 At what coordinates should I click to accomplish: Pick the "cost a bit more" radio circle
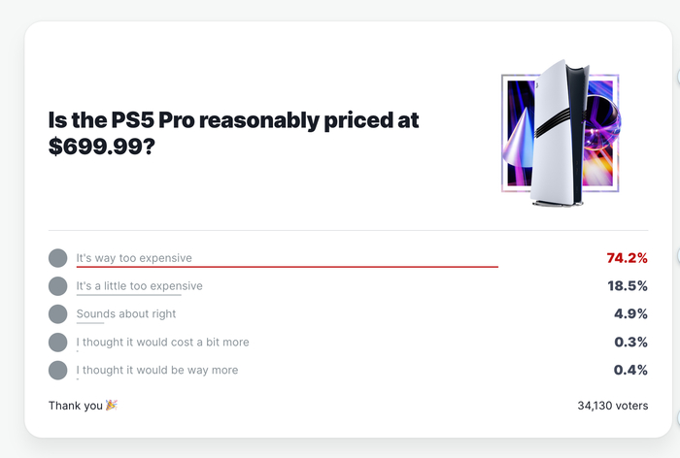pyautogui.click(x=58, y=343)
